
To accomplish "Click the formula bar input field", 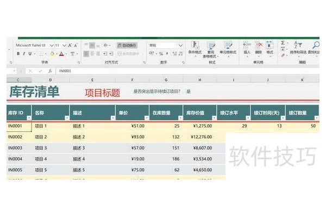I will 187,71.
